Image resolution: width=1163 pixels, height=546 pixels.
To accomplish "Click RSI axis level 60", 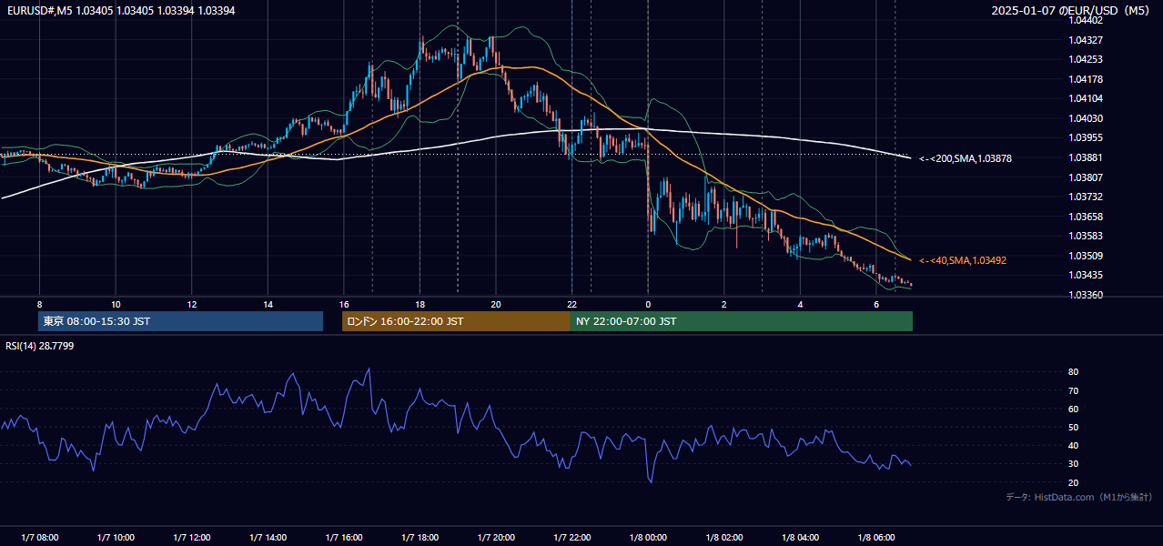I will tap(1074, 409).
